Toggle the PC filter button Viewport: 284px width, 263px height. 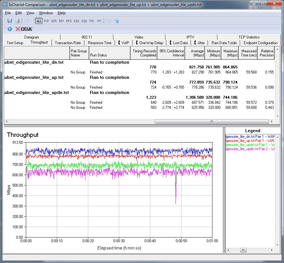tap(99, 21)
